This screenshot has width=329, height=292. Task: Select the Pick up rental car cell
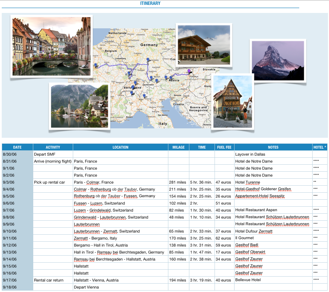point(53,182)
